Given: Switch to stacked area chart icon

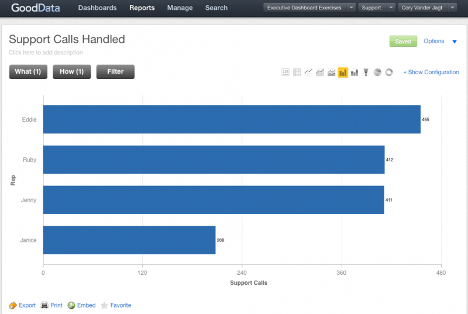Looking at the screenshot, I should (x=331, y=73).
